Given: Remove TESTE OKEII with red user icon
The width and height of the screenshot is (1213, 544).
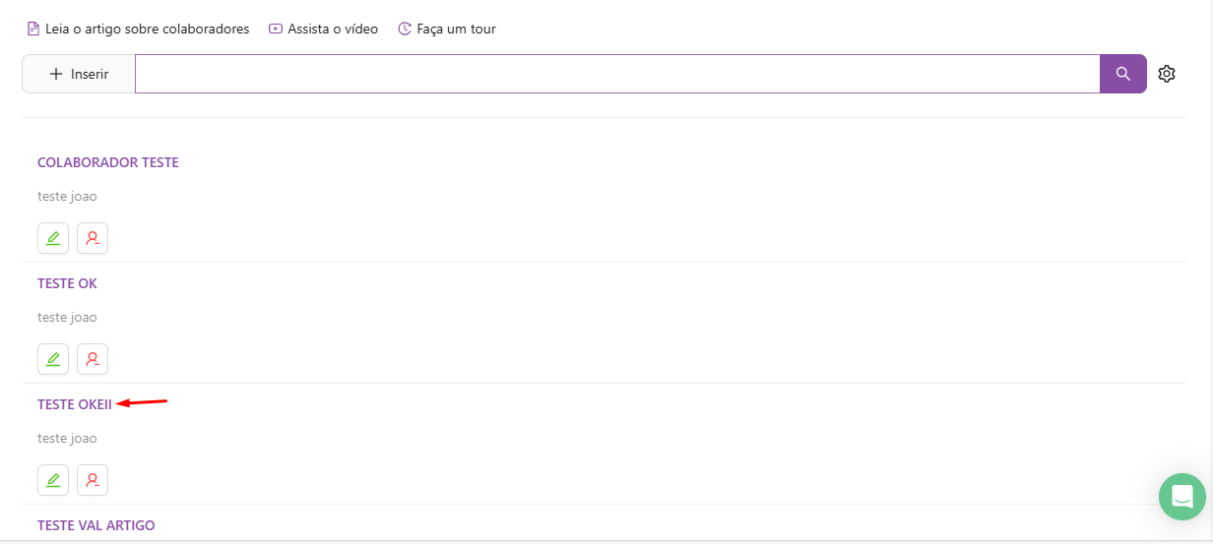Looking at the screenshot, I should click(93, 480).
